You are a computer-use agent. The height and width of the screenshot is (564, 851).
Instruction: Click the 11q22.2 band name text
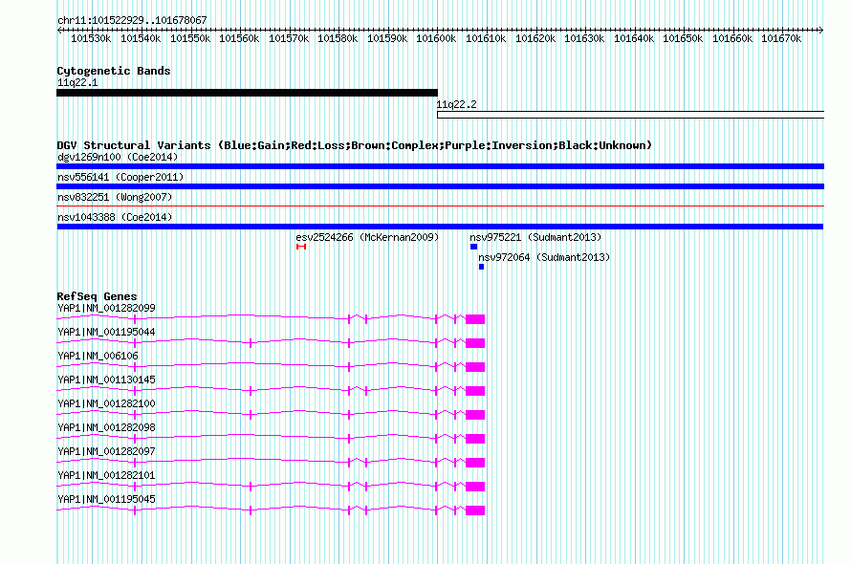[456, 104]
